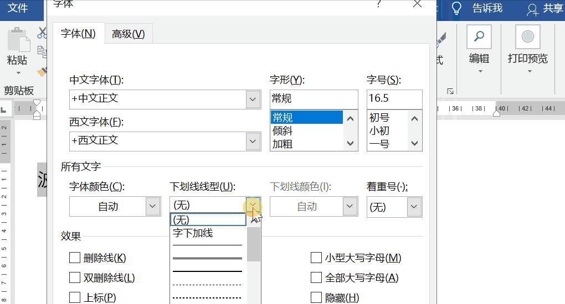Screen dimensions: 565x304
Task: Expand the Editing group arrow
Action: coord(480,71)
